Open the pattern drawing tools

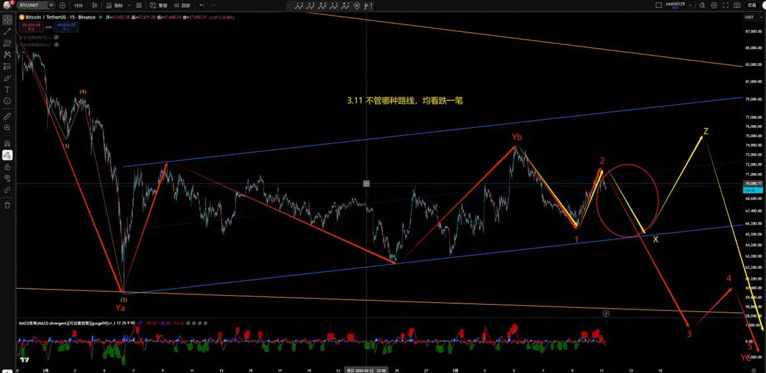tap(8, 54)
